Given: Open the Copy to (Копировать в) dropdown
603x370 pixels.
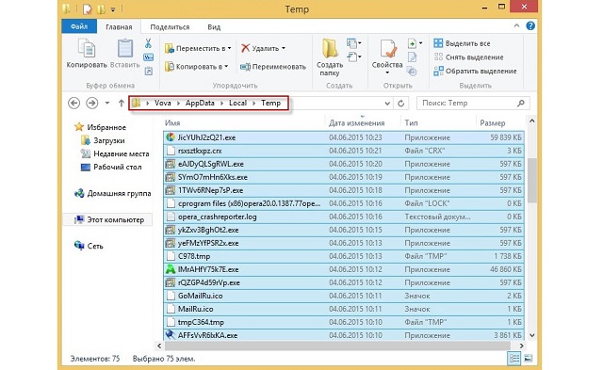Looking at the screenshot, I should (x=196, y=67).
